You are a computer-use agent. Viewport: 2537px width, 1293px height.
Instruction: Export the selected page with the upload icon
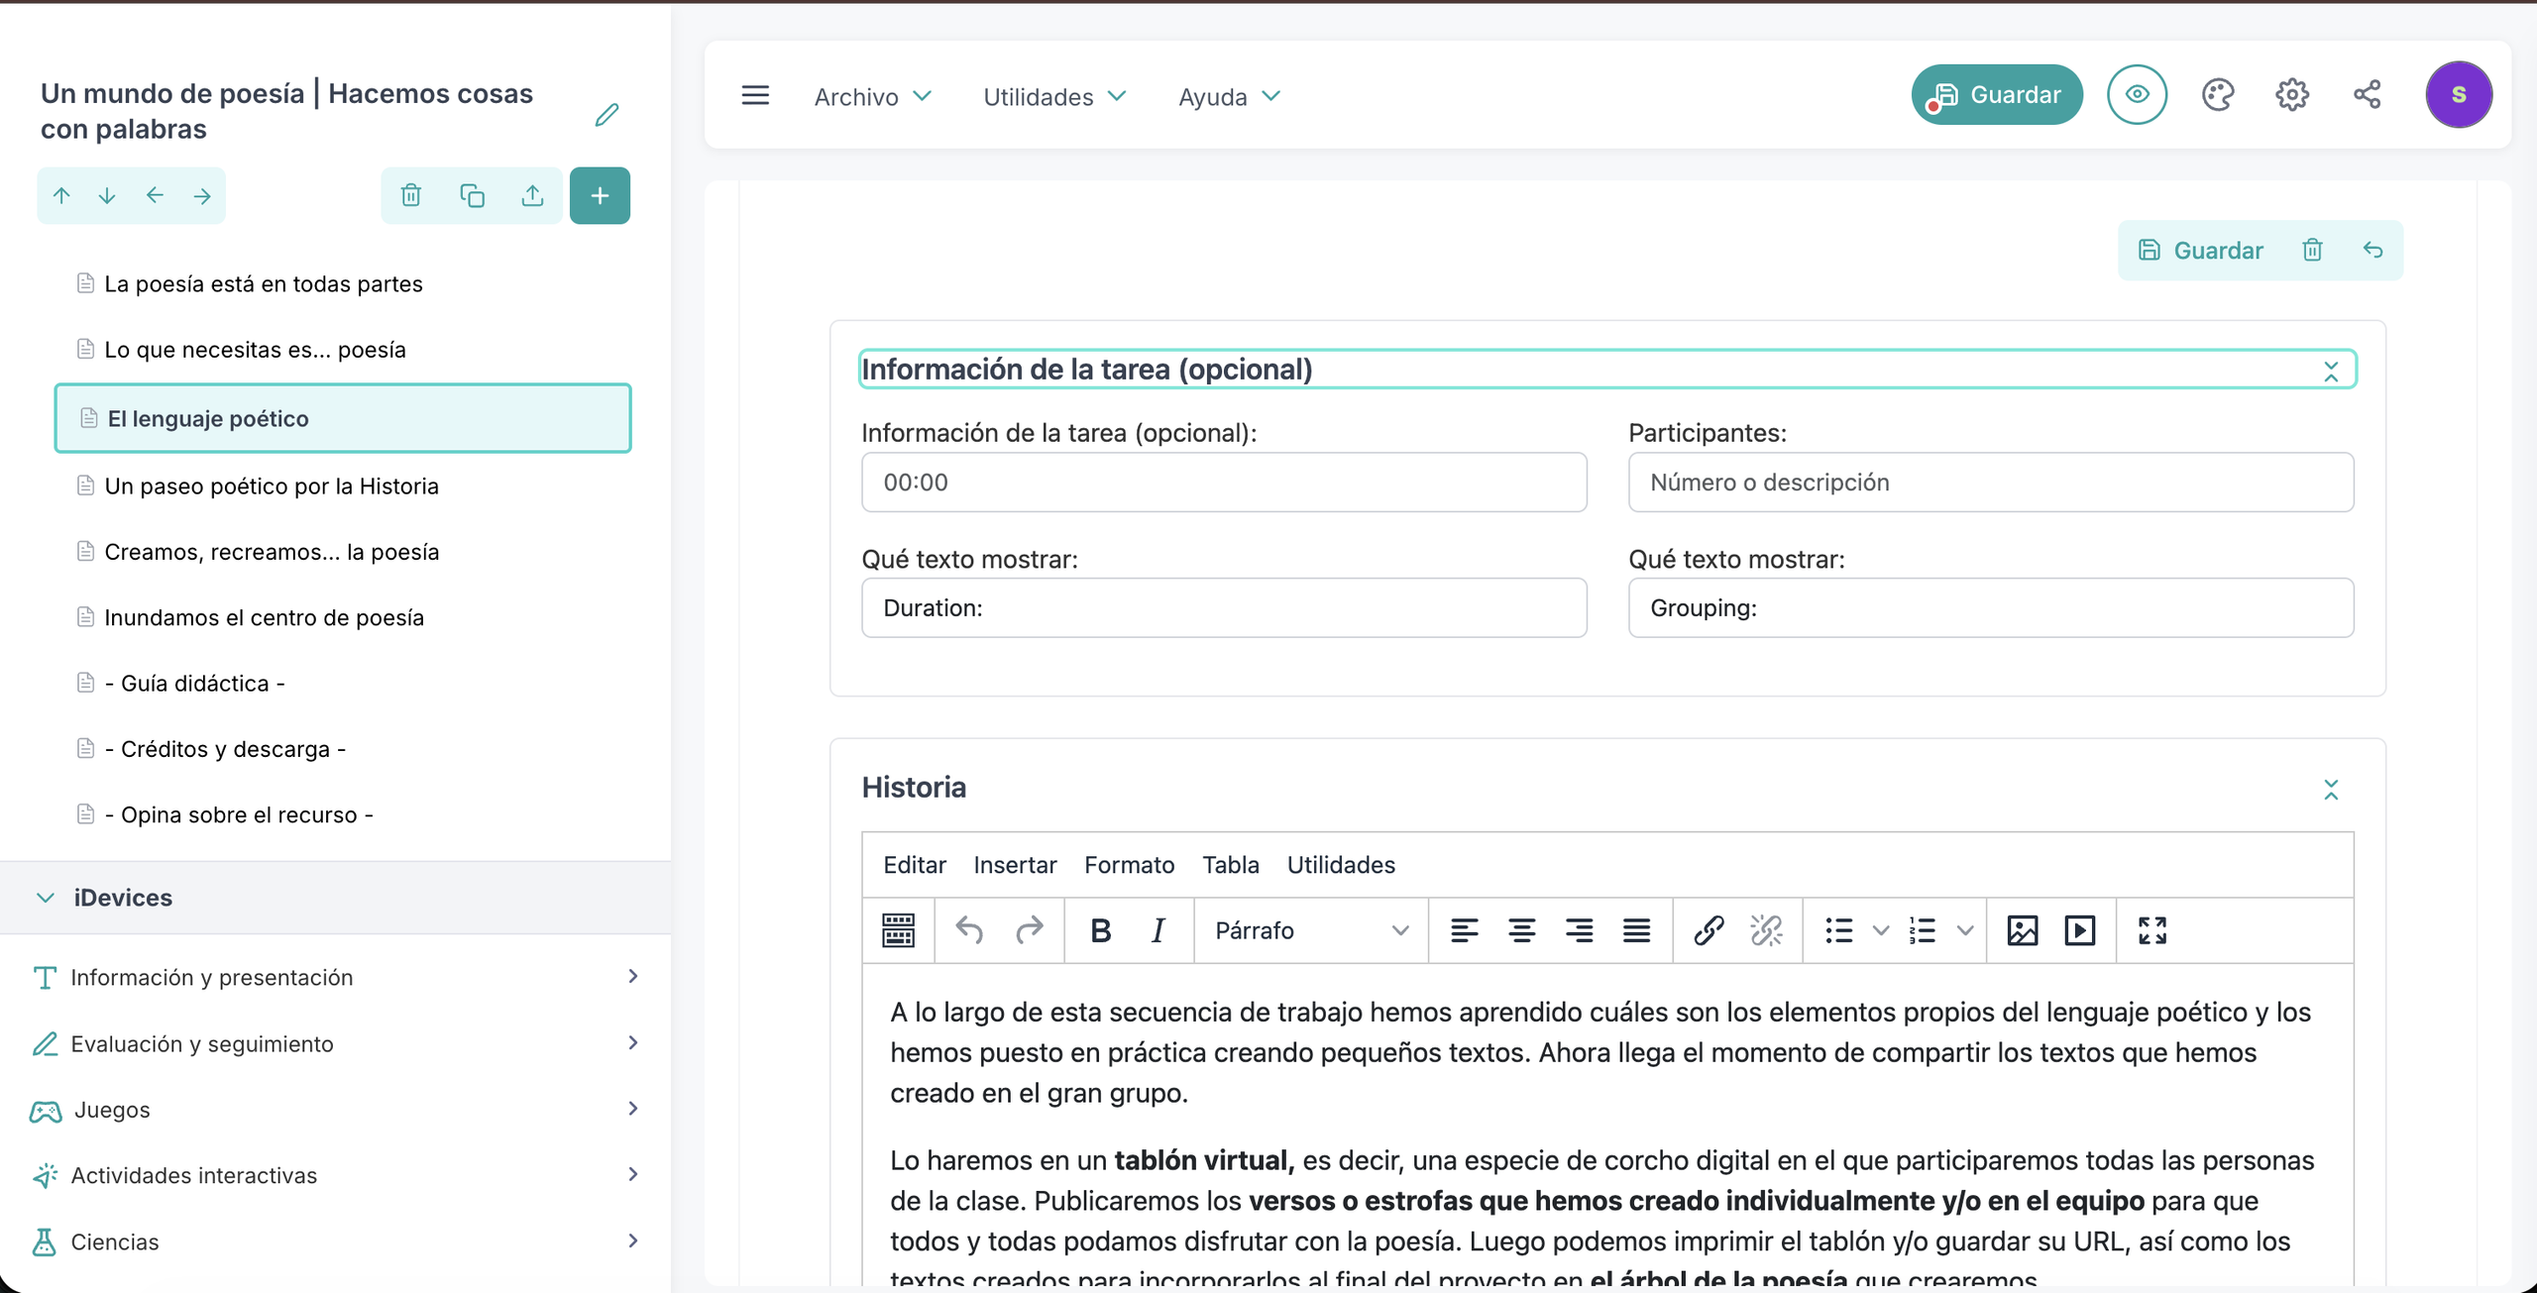pyautogui.click(x=532, y=195)
